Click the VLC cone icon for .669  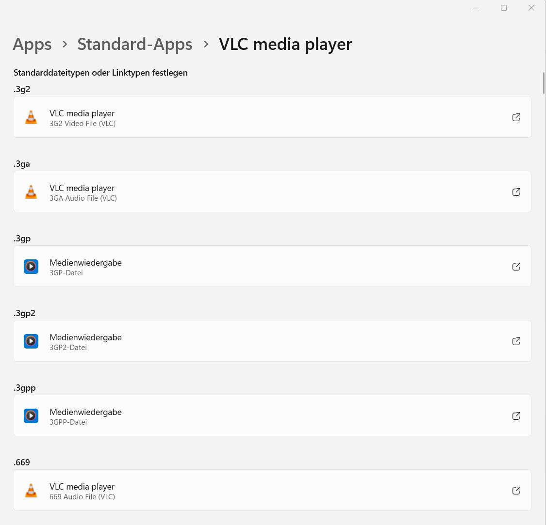coord(31,491)
